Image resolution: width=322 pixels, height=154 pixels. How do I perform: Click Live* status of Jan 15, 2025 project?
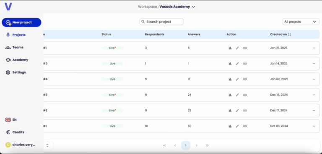(x=112, y=48)
